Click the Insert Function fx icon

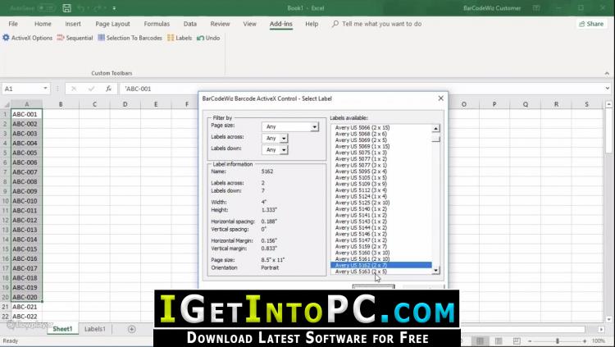[108, 89]
